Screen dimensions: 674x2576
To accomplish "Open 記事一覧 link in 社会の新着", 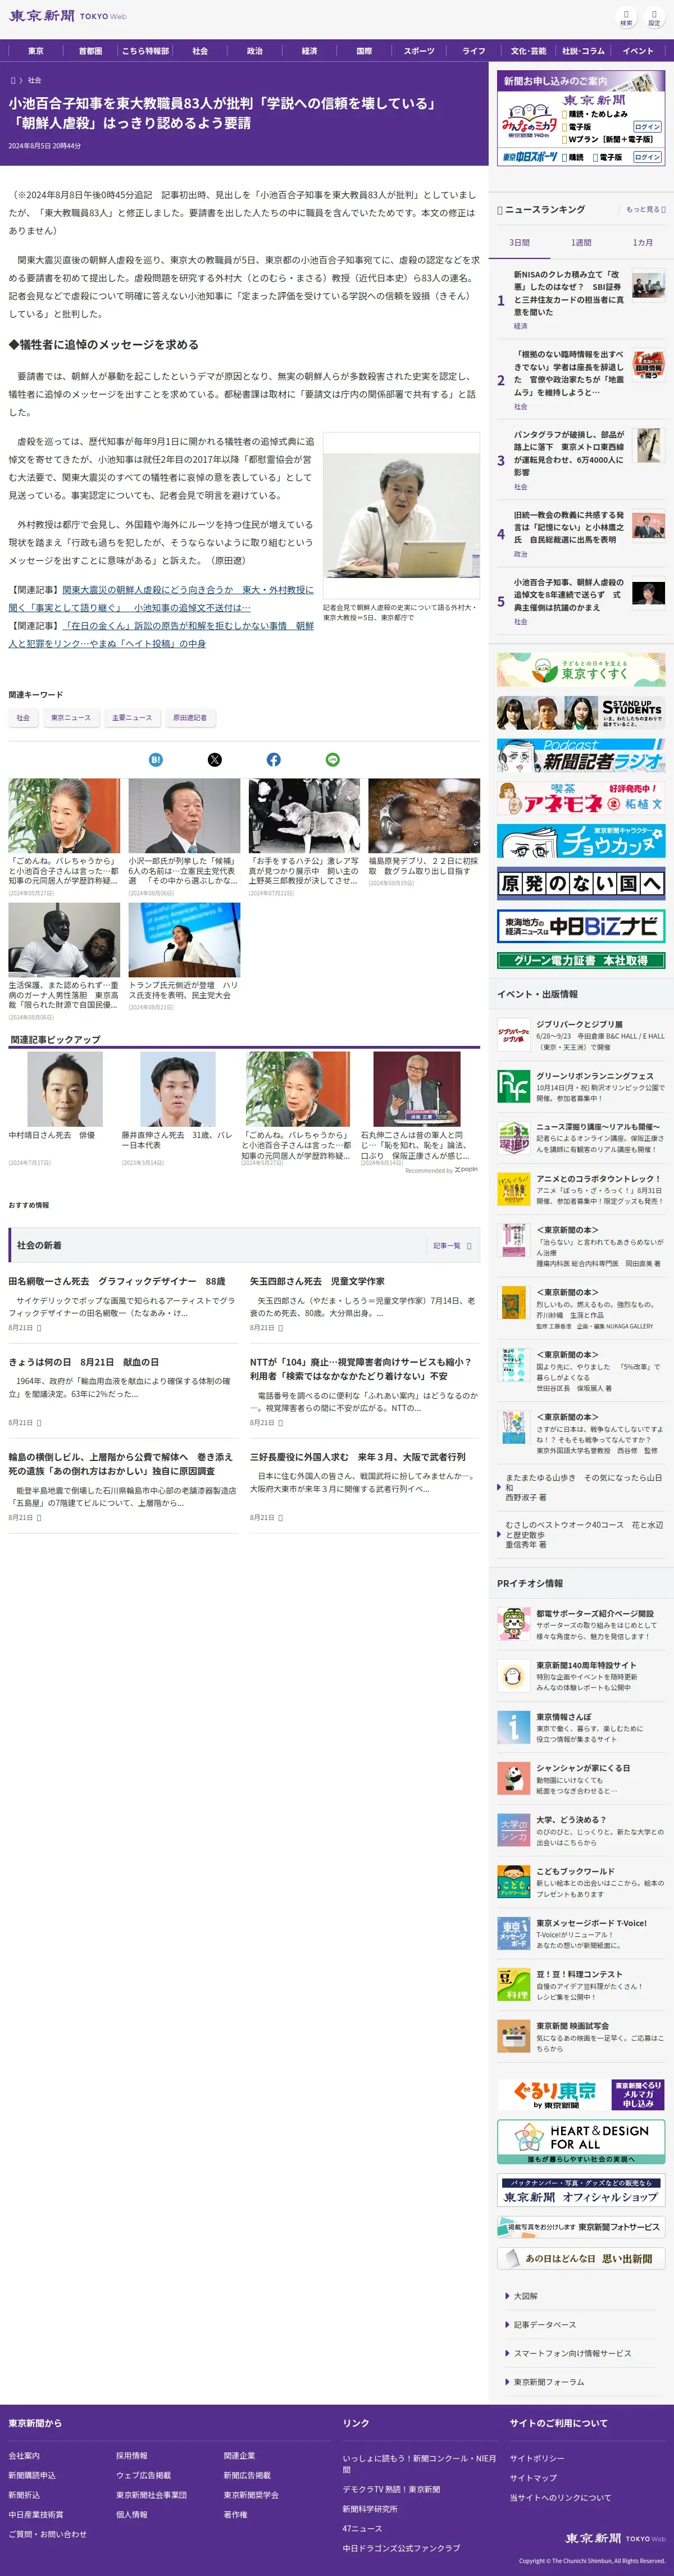I will point(452,1246).
